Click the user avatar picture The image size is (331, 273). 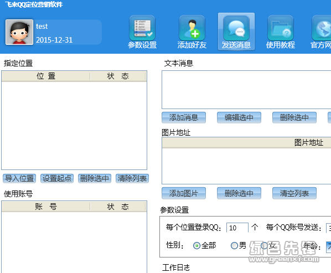point(19,32)
